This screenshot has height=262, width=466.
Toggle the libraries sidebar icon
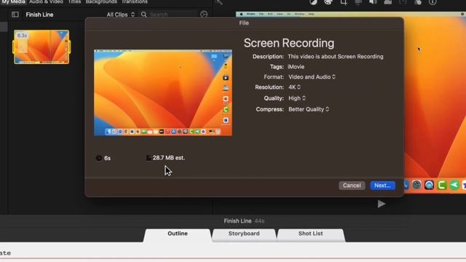pos(15,15)
